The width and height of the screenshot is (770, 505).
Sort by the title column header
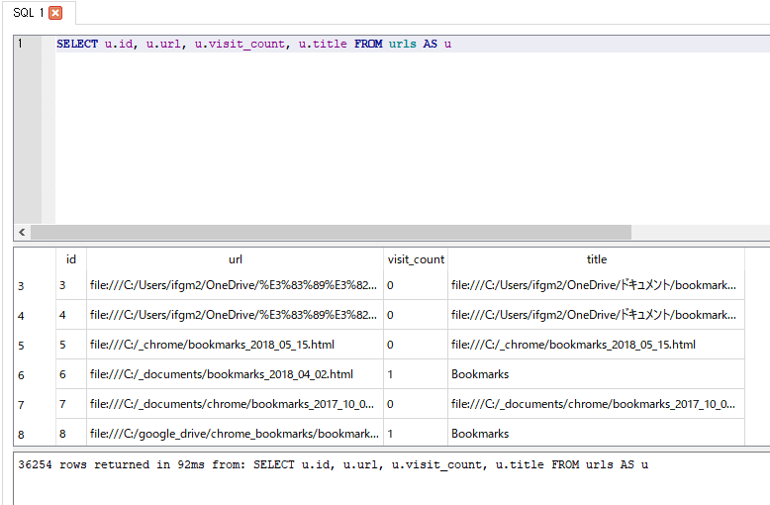(596, 259)
